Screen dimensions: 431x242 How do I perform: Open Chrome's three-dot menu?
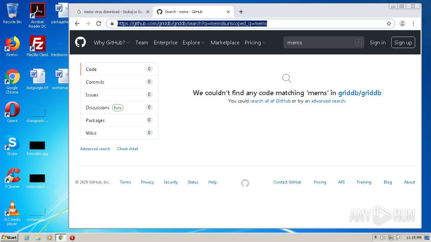[x=413, y=24]
